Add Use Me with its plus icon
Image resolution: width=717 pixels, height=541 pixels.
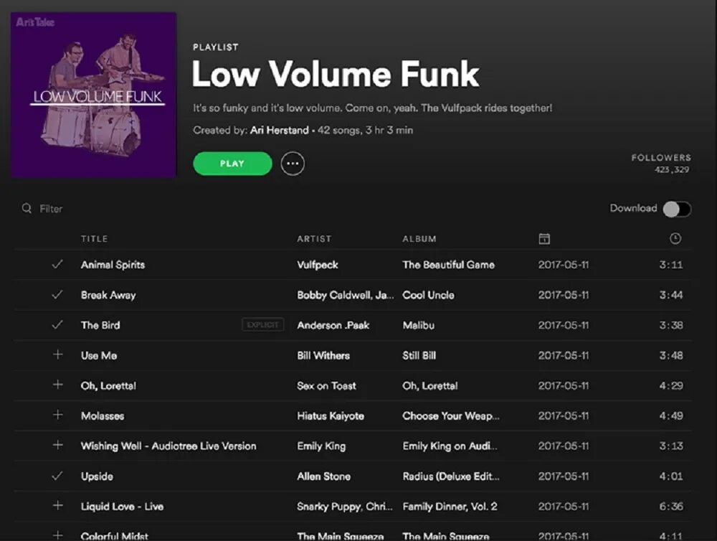[x=57, y=354]
